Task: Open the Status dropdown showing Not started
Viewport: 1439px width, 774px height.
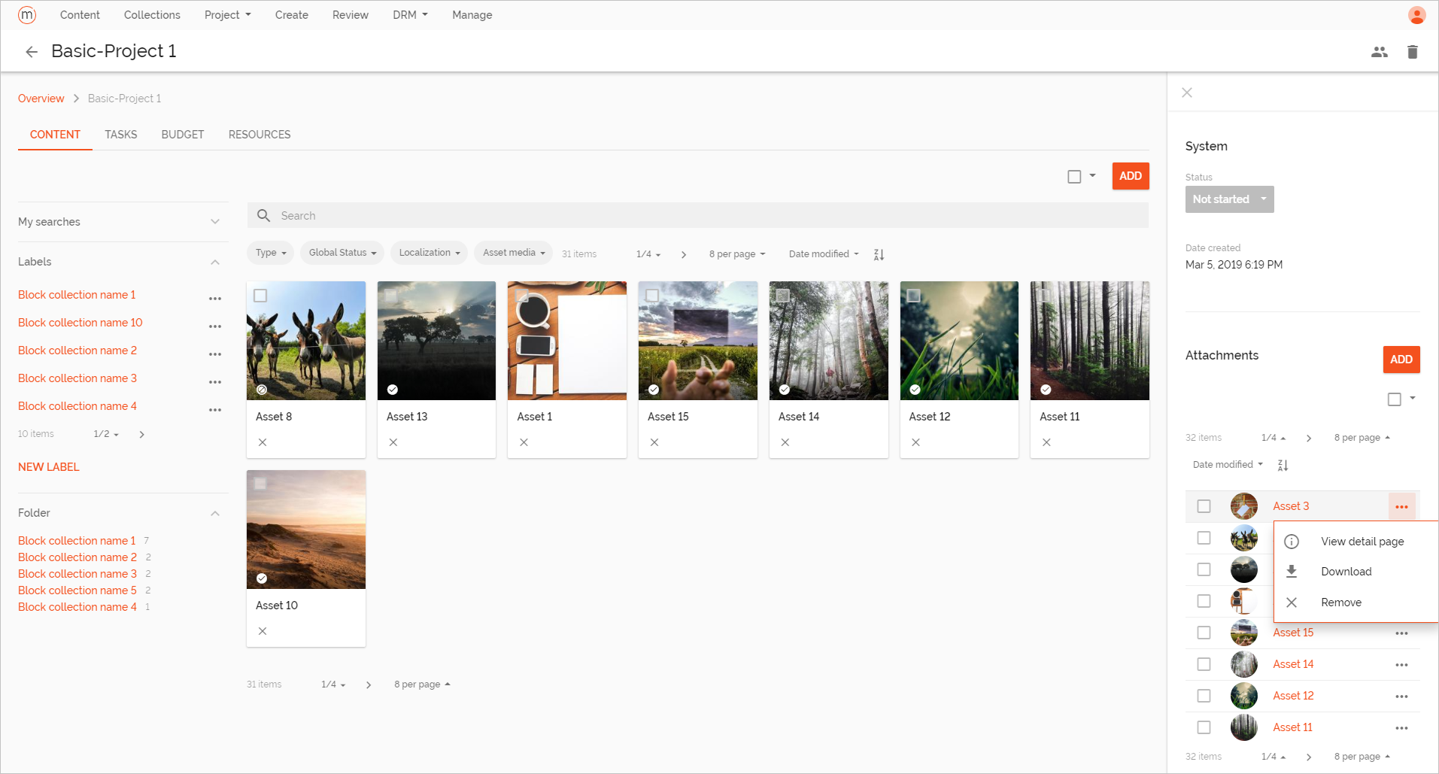Action: pyautogui.click(x=1229, y=199)
